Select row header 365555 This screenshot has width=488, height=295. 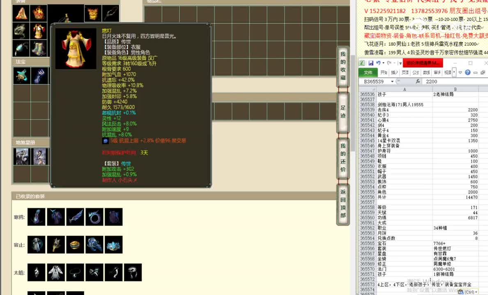tap(367, 192)
